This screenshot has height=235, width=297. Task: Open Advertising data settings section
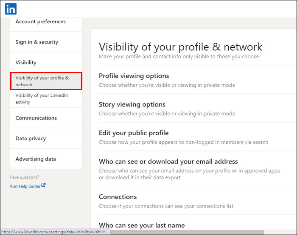[x=36, y=159]
